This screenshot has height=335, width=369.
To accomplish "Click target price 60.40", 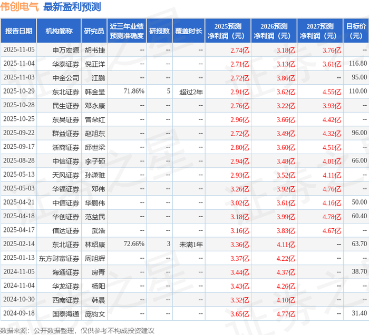I will coord(359,216).
